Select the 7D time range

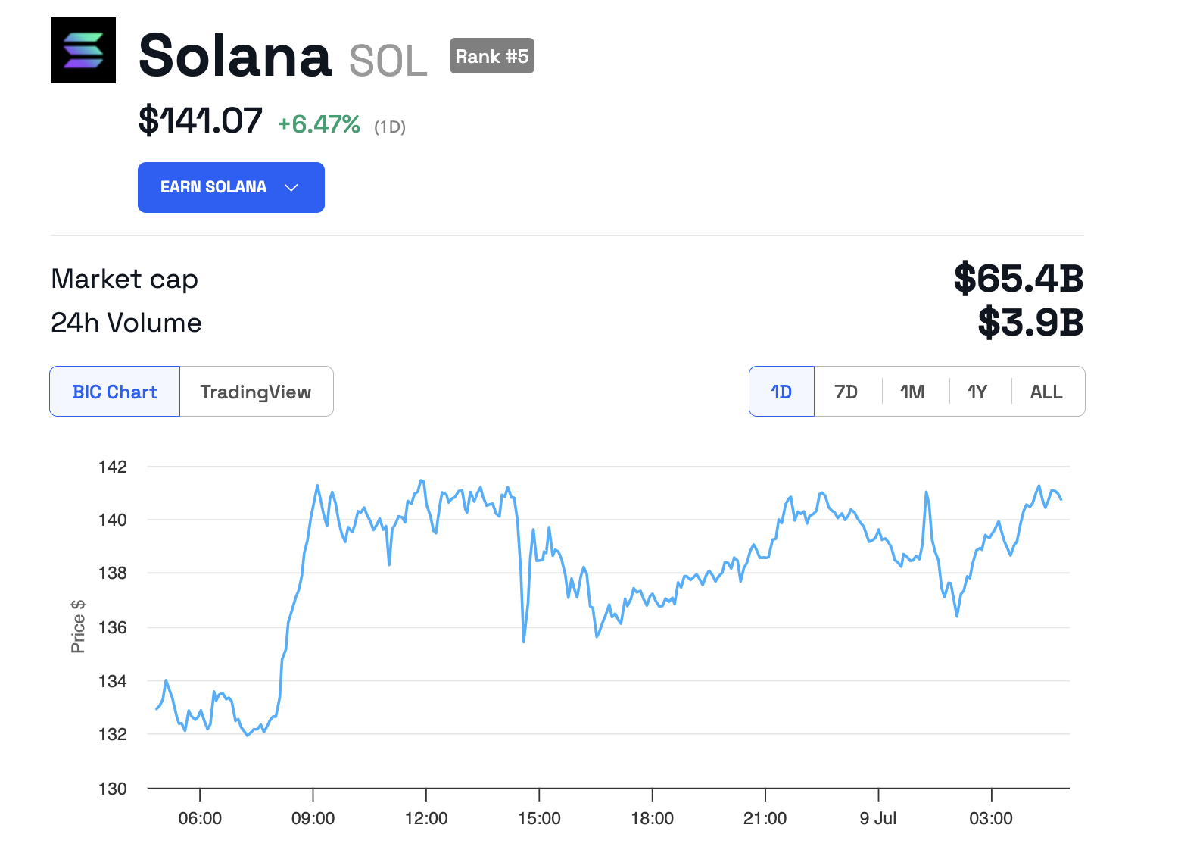(x=846, y=392)
